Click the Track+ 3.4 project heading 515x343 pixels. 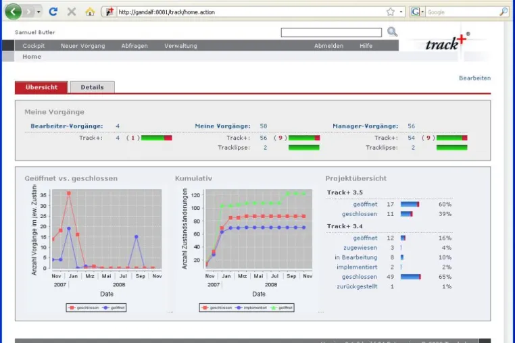(345, 226)
